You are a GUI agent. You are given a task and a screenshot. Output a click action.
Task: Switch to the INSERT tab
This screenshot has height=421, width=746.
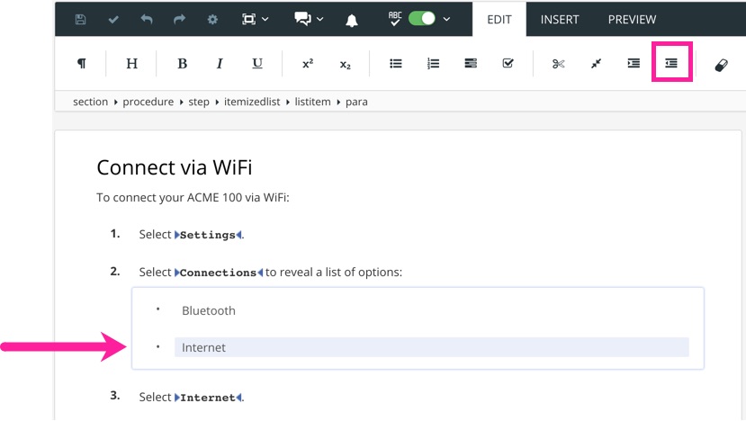(x=560, y=19)
